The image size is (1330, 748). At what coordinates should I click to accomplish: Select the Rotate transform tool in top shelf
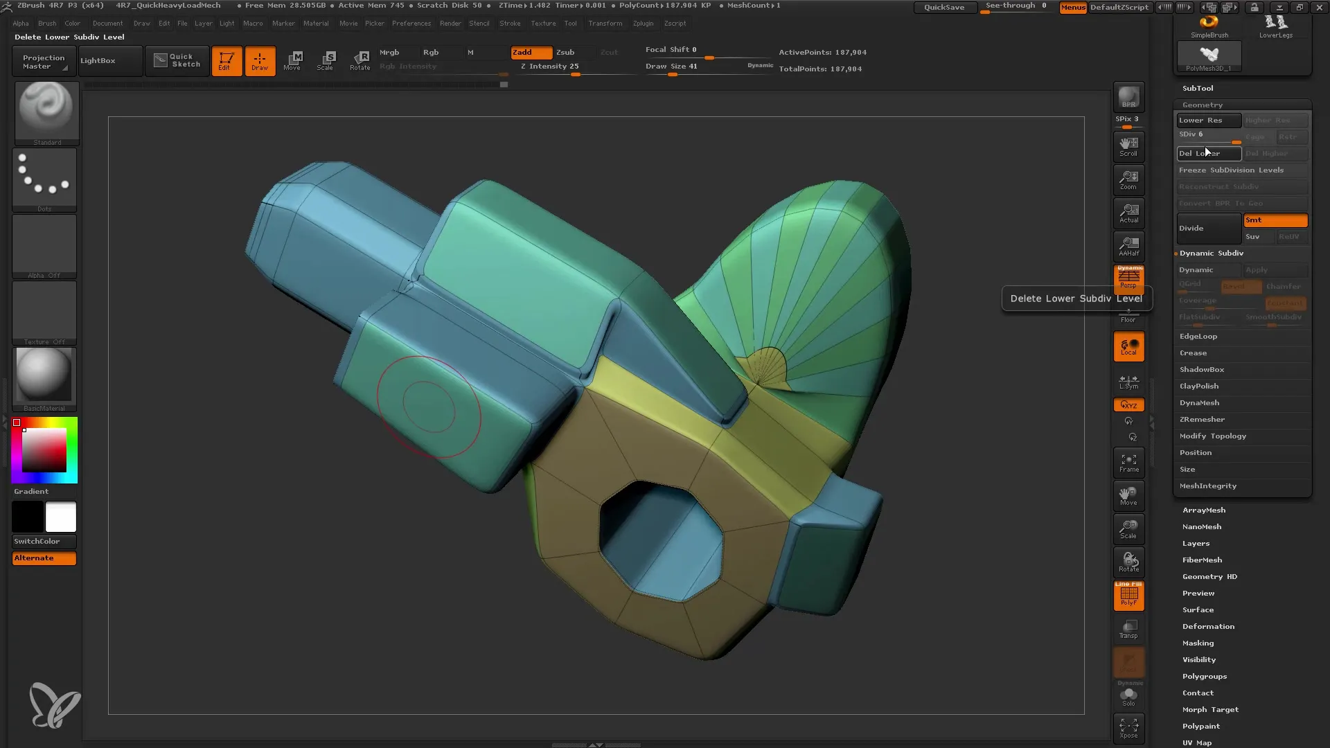pos(360,61)
